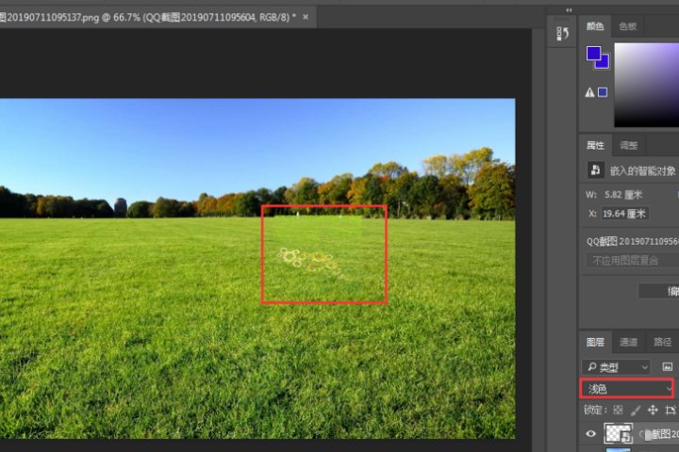Click the out-of-gamut warning triangle

[x=589, y=92]
